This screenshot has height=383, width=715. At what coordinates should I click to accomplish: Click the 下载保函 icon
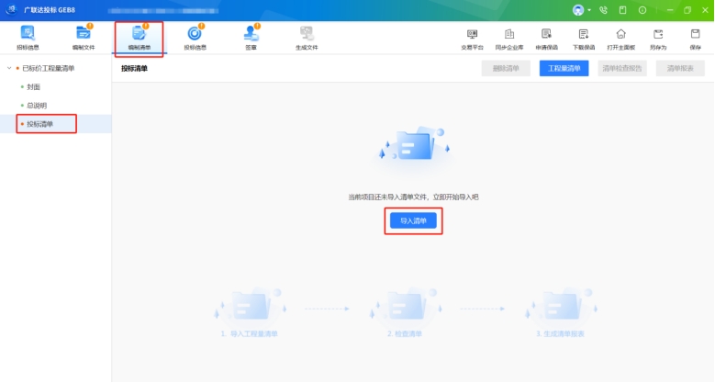[584, 38]
